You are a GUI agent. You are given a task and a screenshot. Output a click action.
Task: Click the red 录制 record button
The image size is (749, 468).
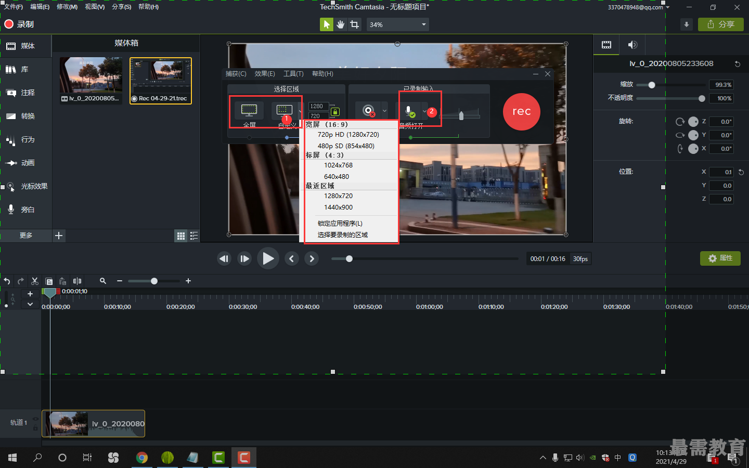tap(19, 24)
